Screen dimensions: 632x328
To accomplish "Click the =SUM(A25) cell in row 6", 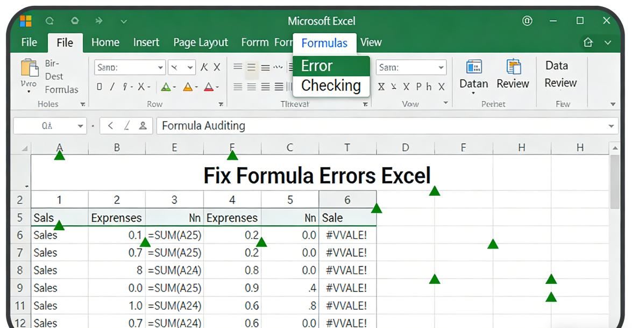I will pos(174,235).
